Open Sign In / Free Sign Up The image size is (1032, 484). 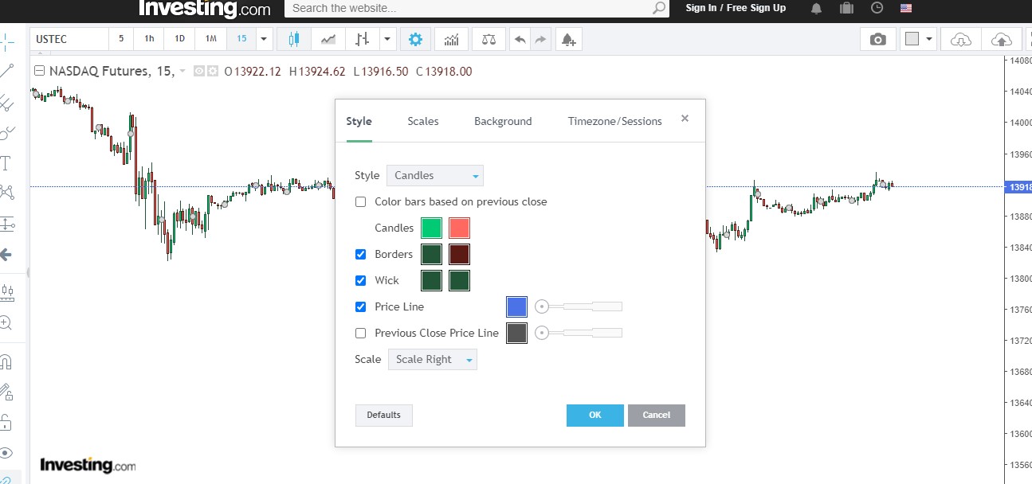coord(736,8)
